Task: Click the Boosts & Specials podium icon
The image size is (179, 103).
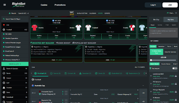Action: [4, 69]
